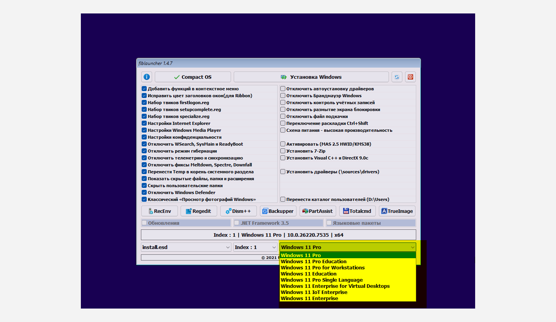Image resolution: width=556 pixels, height=322 pixels.
Task: Toggle Исправить цвет заголовков окон checkbox
Action: click(144, 96)
